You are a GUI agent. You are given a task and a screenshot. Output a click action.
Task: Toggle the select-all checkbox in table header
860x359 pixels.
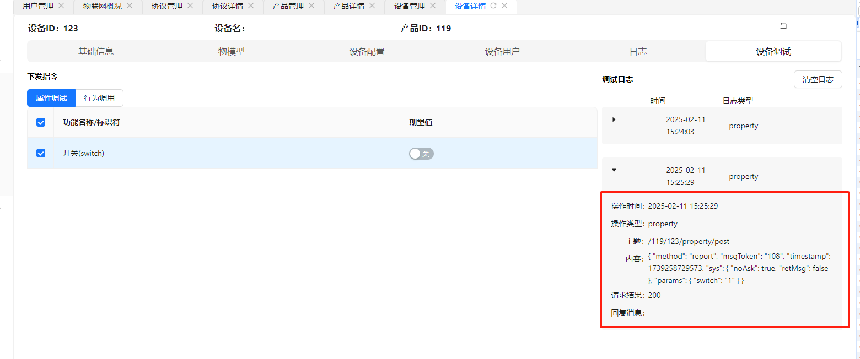pyautogui.click(x=41, y=122)
